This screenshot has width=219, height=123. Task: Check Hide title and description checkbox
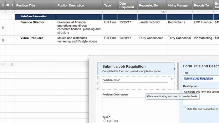(x=185, y=109)
